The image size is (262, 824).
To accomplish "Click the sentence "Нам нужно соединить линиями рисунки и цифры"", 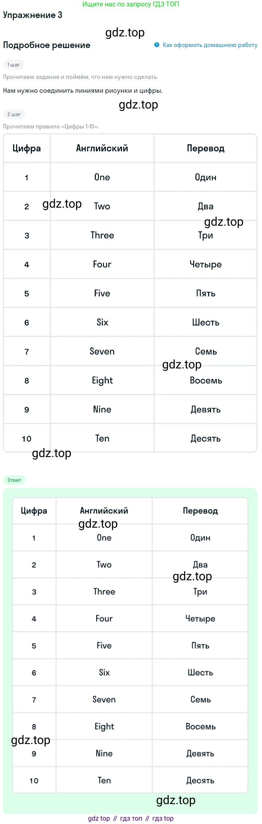I will [x=83, y=91].
